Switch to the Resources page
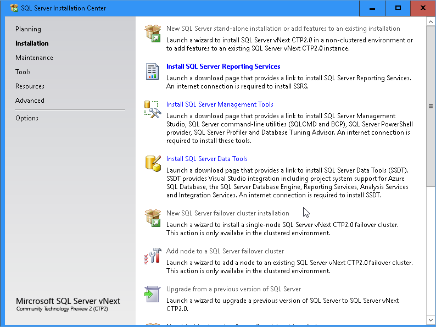 [30, 86]
